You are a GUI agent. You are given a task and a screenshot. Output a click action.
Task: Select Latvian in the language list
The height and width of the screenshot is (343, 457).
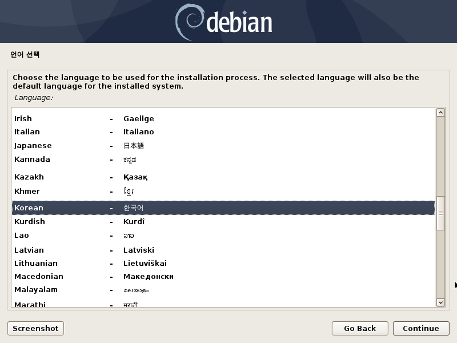(223, 250)
